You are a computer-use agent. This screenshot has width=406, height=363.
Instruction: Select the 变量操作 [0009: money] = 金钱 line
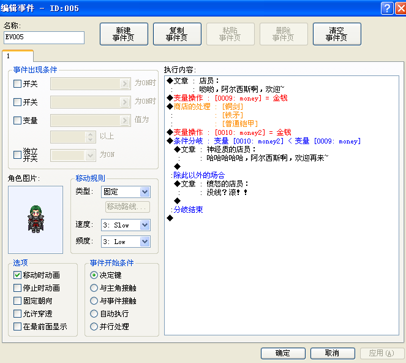pos(227,98)
